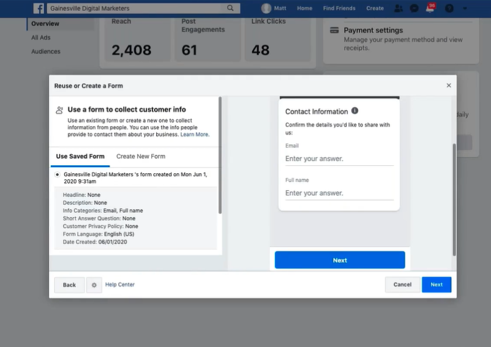Switch to the Create New Form tab
The width and height of the screenshot is (491, 347).
coord(141,157)
